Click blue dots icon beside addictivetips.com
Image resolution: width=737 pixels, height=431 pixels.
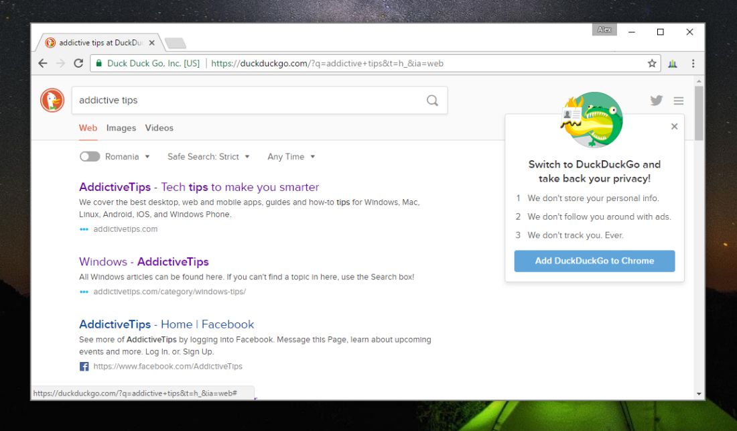click(84, 229)
